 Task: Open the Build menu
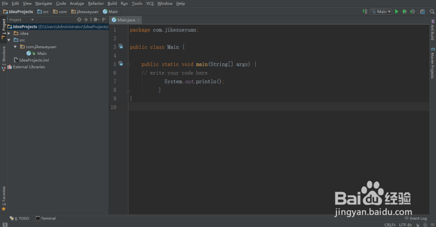pos(112,3)
